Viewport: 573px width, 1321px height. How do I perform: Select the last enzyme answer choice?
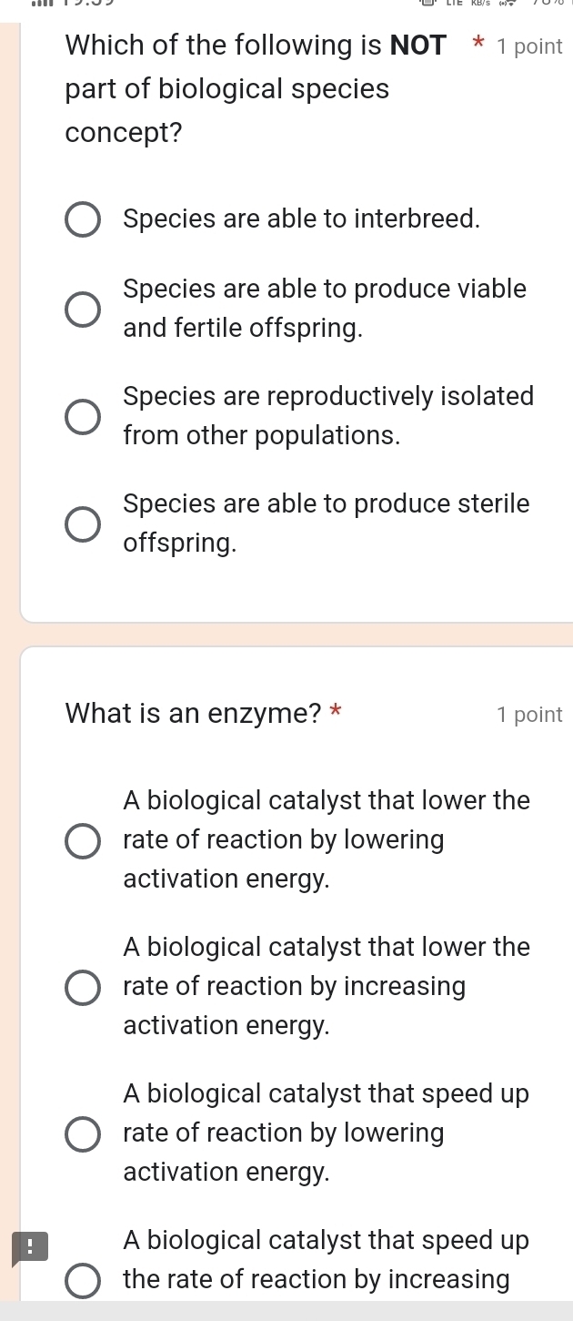(83, 1280)
